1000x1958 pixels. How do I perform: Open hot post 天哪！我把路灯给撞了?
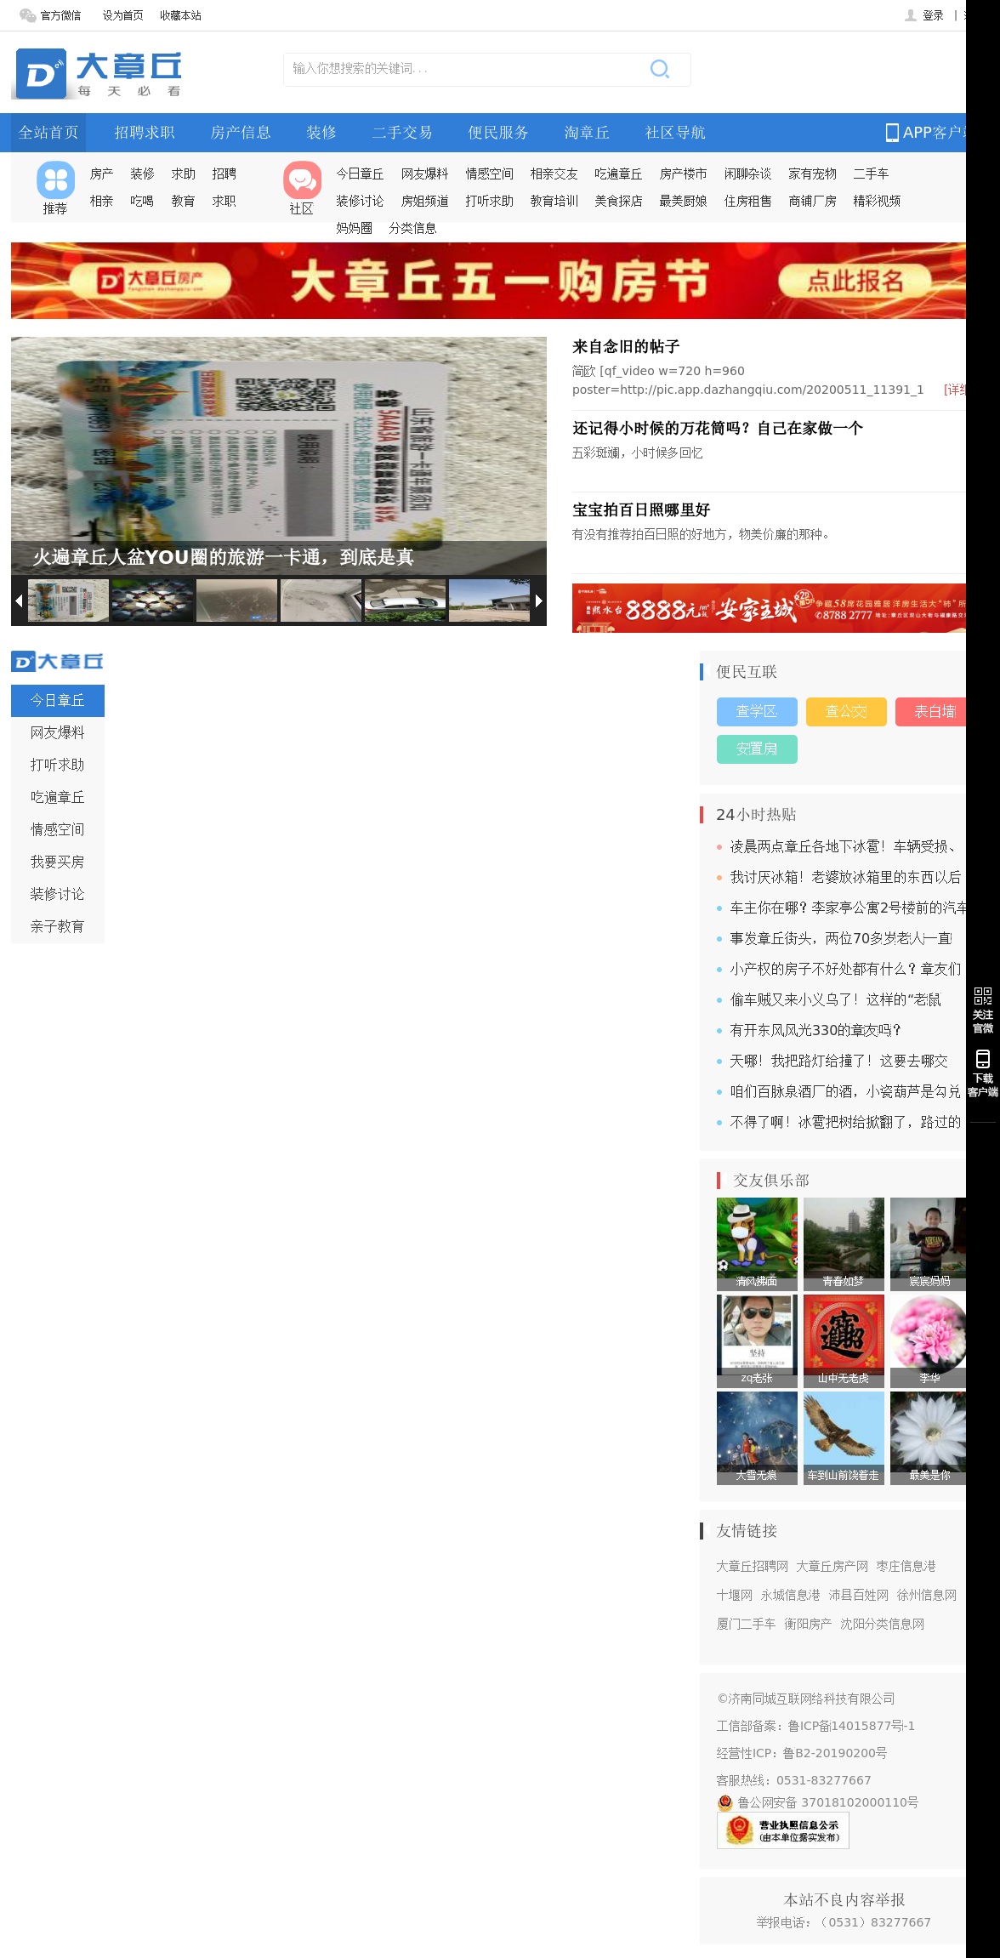pyautogui.click(x=839, y=1062)
